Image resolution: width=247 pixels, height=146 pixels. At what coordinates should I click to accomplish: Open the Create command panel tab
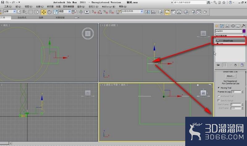(x=217, y=26)
